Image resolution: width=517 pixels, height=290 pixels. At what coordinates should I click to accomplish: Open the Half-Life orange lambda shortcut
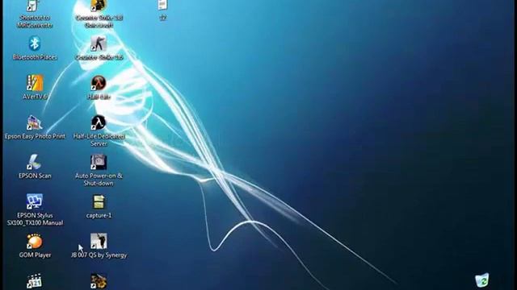coord(99,83)
